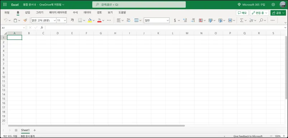288x138 pixels.
Task: Toggle wrap text icon
Action: coord(129,20)
